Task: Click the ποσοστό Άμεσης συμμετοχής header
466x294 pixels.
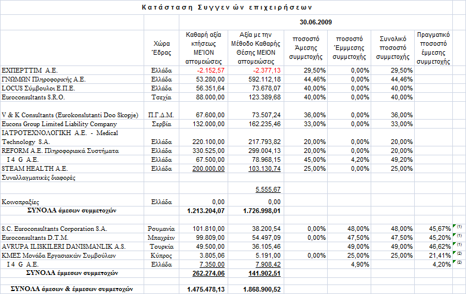Action: pos(306,48)
